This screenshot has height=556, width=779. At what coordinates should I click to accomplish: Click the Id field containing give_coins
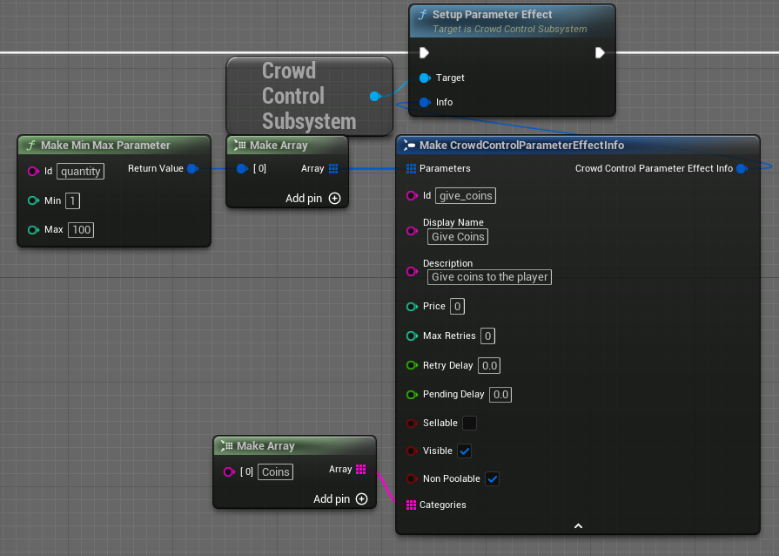pyautogui.click(x=466, y=196)
